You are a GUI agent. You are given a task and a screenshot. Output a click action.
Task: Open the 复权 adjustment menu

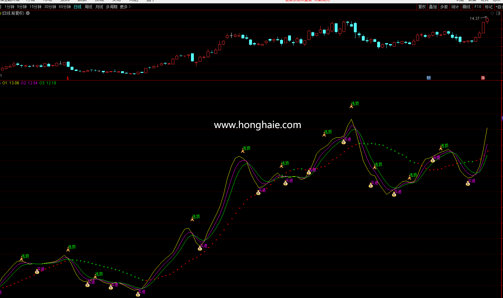click(422, 7)
